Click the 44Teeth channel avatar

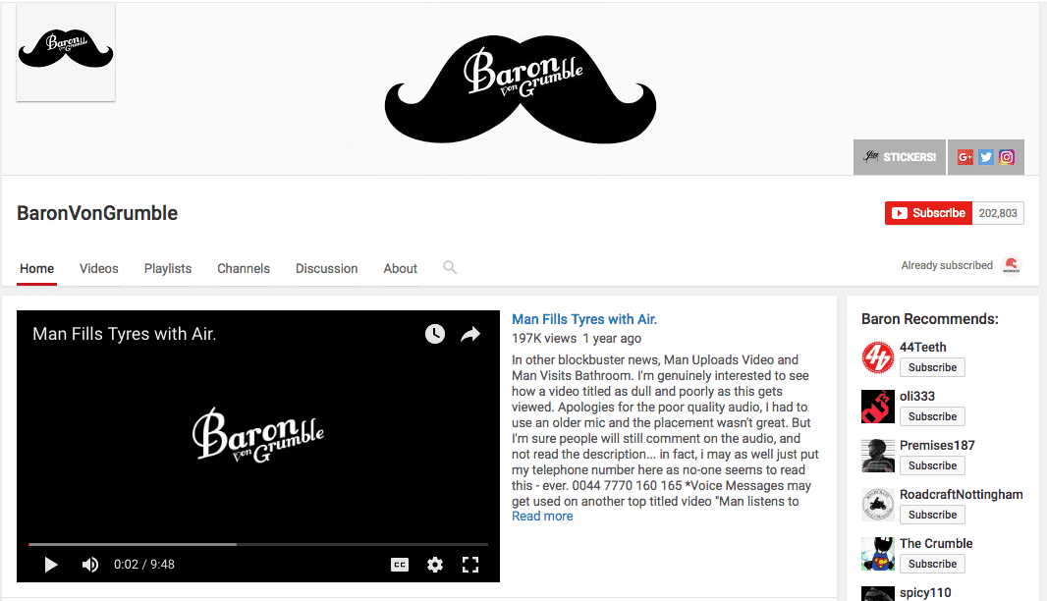tap(877, 357)
